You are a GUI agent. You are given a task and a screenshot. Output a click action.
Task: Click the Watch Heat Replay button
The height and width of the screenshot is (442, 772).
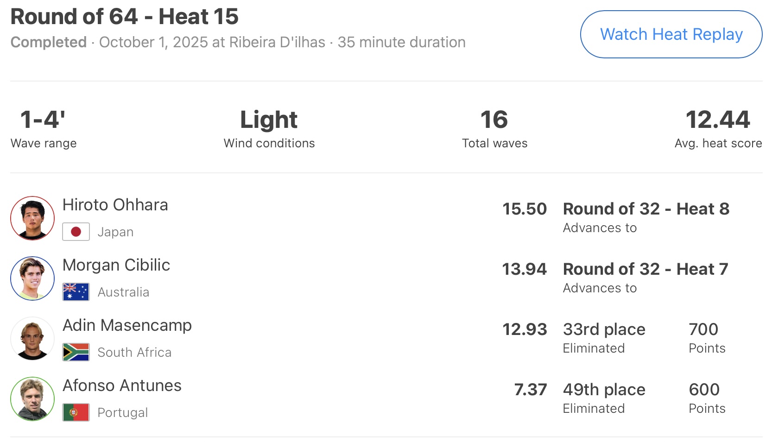(x=671, y=34)
